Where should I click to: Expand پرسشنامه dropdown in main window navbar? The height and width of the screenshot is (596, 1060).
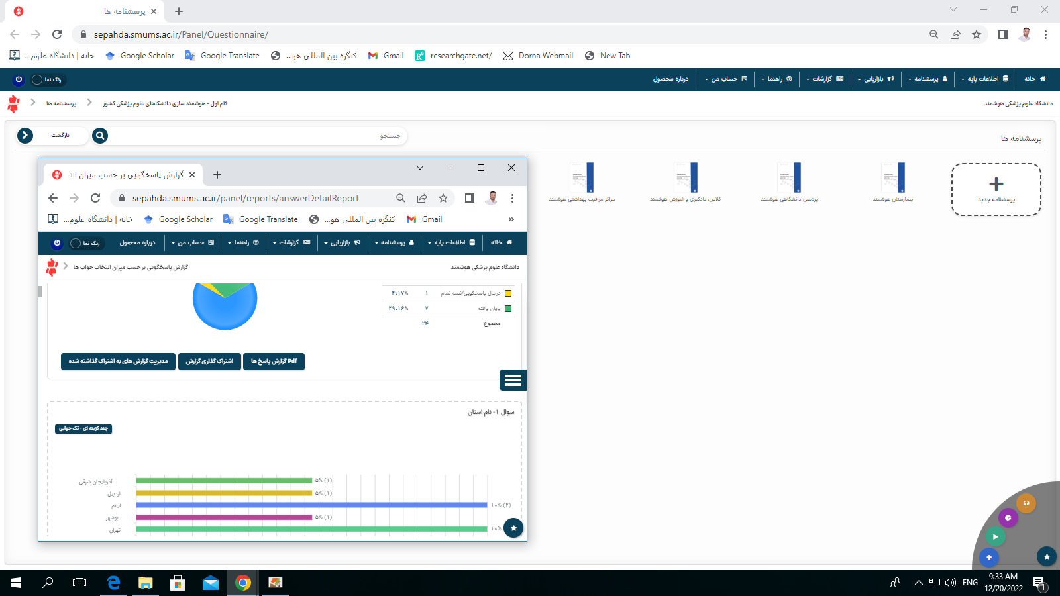point(927,79)
